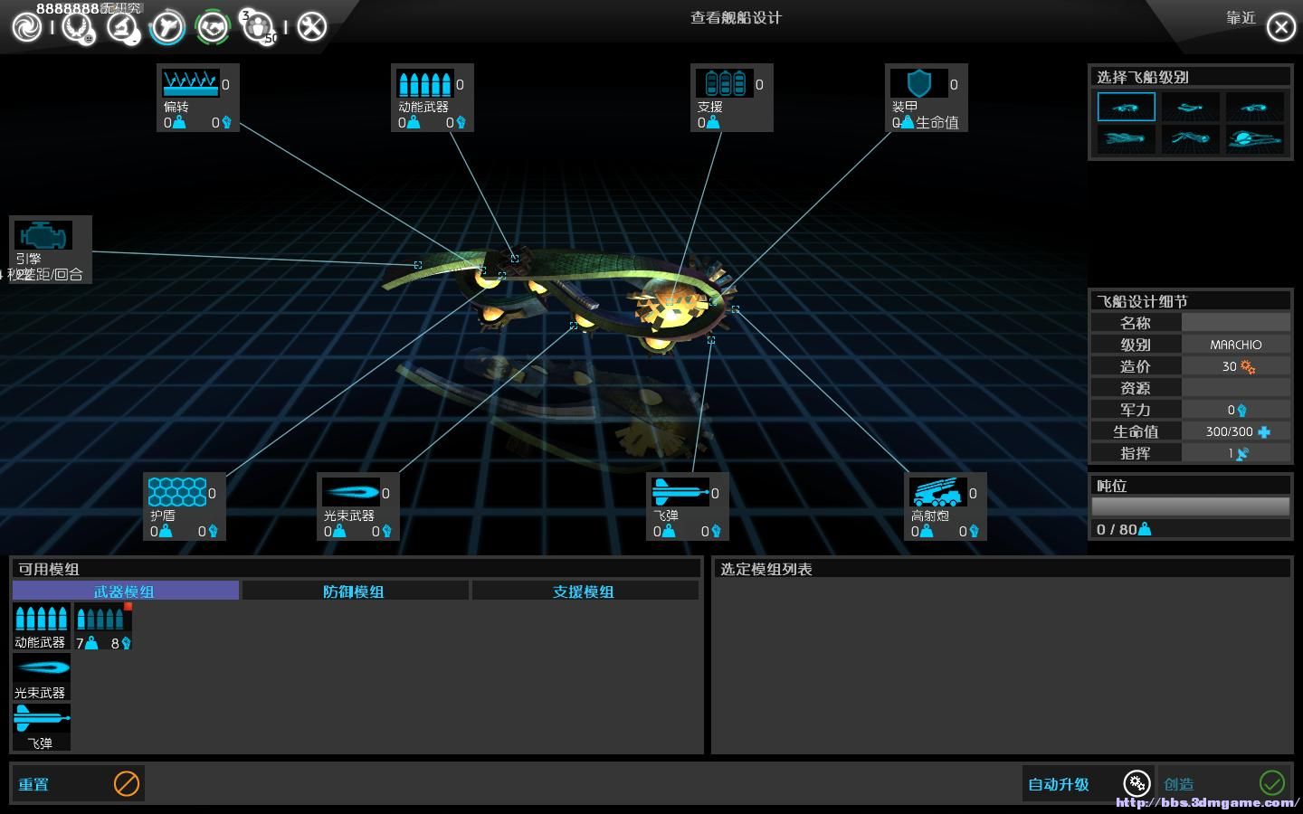Click 飞弹 category in available modules

click(41, 727)
